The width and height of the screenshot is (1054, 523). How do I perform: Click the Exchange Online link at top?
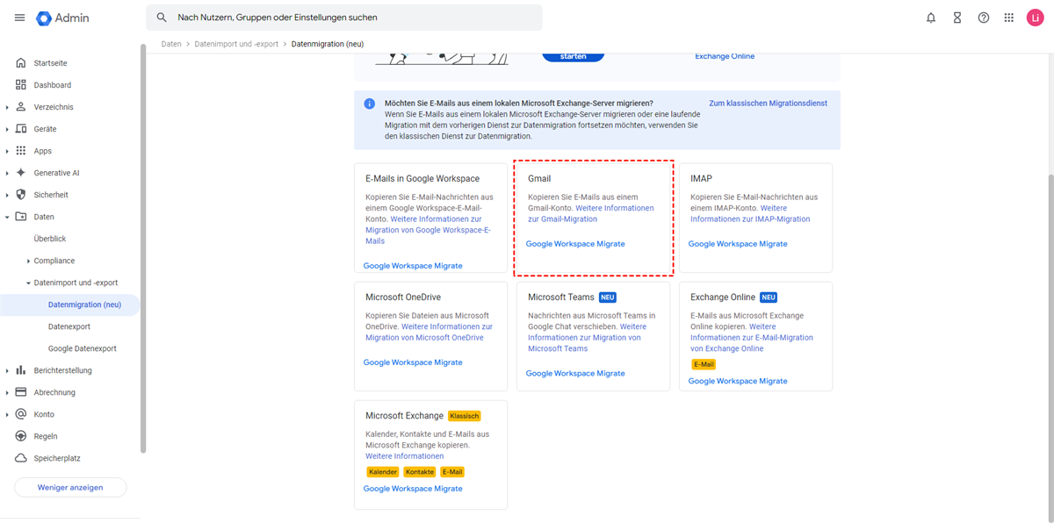pos(725,56)
